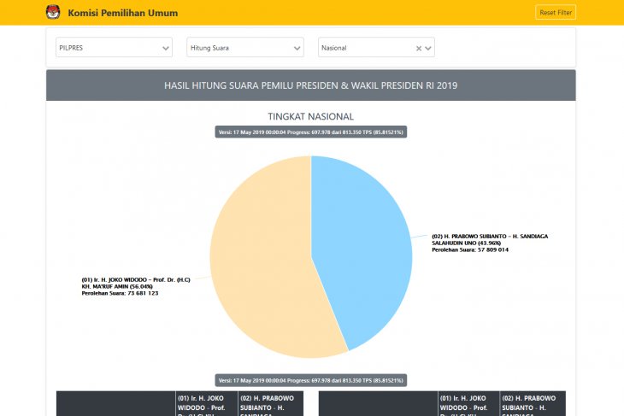Click left table (01) Ir. H. JOKO WIDODO header
The width and height of the screenshot is (624, 416).
click(207, 404)
